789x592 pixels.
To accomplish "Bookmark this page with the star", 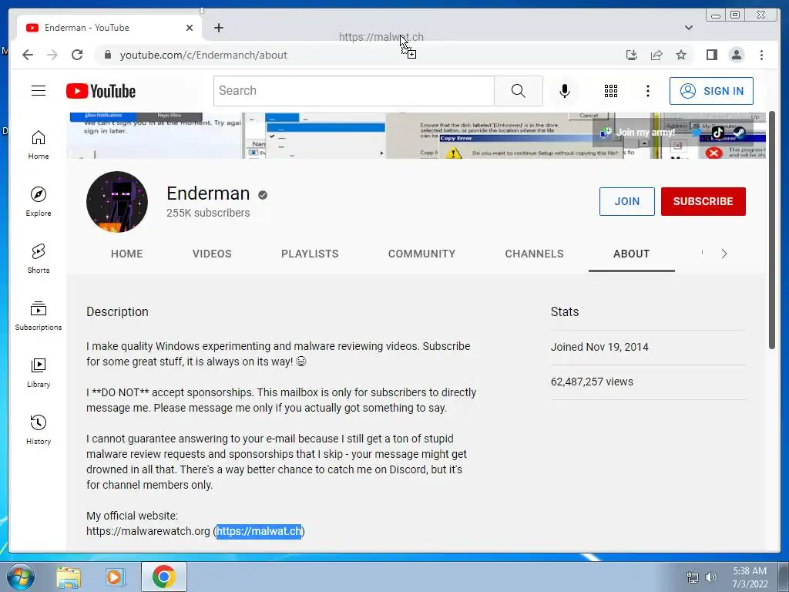I will tap(681, 55).
